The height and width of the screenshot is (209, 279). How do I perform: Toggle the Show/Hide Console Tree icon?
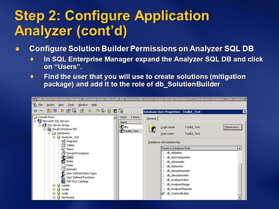coord(55,111)
